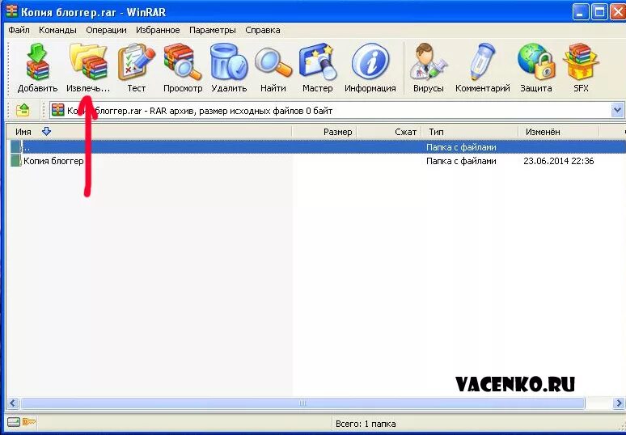This screenshot has width=626, height=435.
Task: Open the Команды menu
Action: click(57, 30)
